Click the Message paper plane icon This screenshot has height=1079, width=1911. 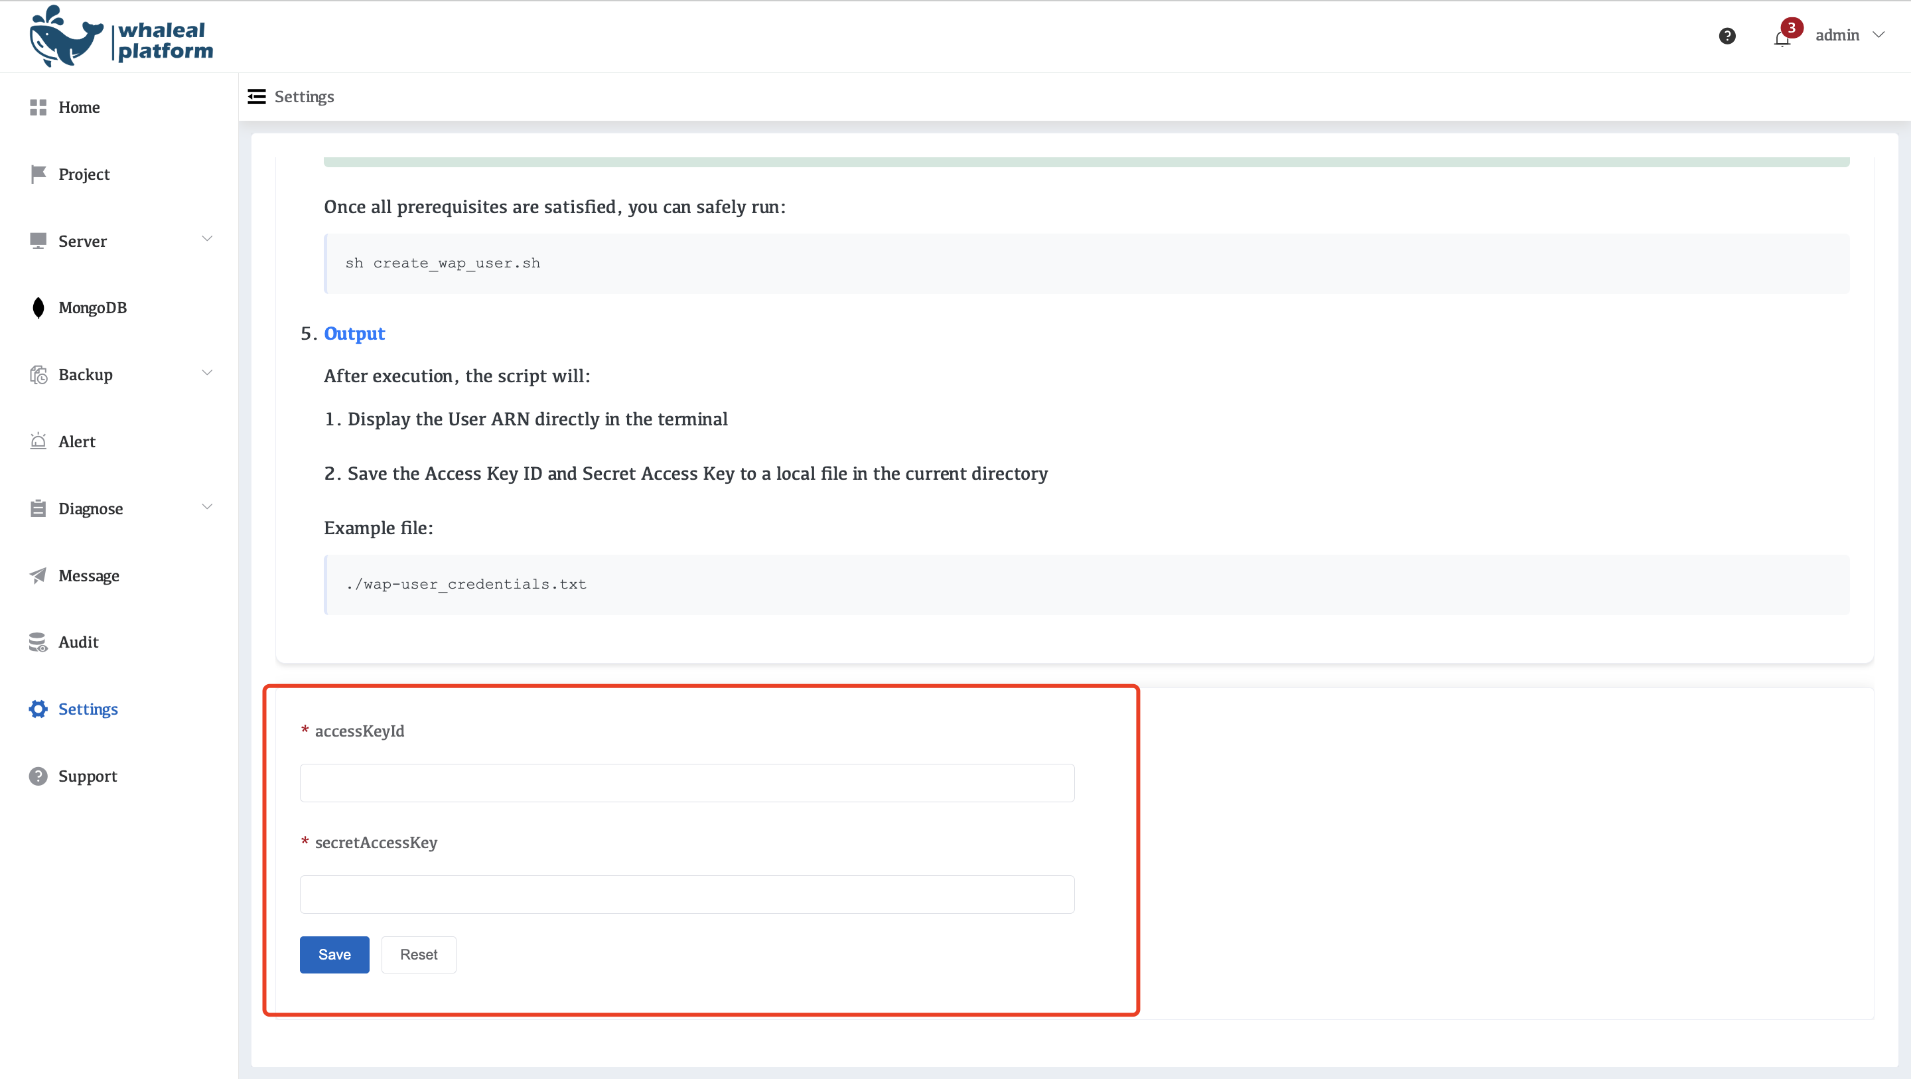point(38,576)
